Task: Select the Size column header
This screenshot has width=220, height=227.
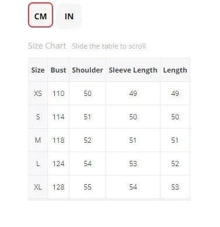Action: pos(38,70)
